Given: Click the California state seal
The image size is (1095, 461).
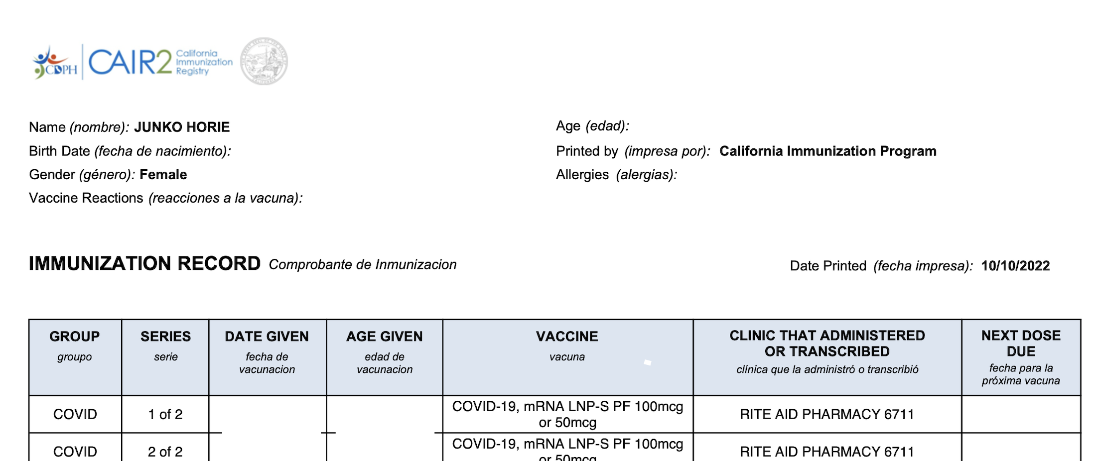Looking at the screenshot, I should point(264,61).
